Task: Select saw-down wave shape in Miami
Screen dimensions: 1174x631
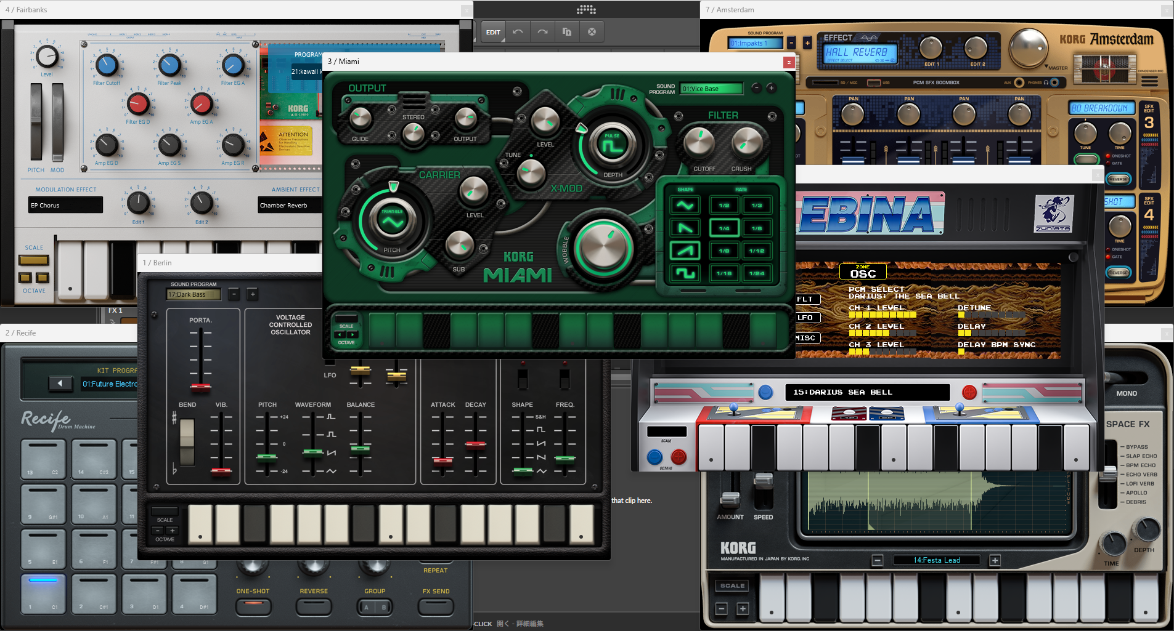Action: pos(685,228)
